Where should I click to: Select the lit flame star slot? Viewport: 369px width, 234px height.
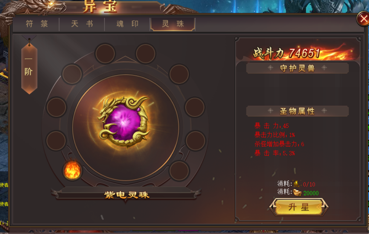click(72, 170)
